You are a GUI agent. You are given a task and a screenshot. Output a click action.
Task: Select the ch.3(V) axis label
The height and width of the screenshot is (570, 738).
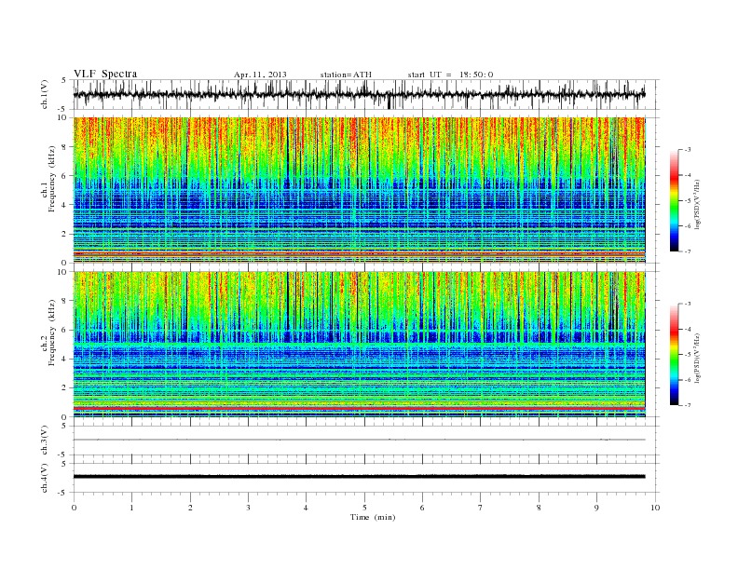[45, 440]
